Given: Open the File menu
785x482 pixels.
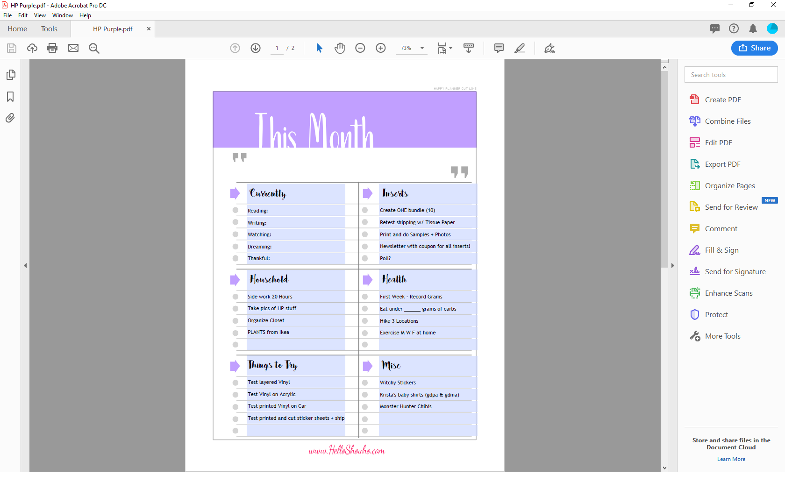Looking at the screenshot, I should (7, 15).
